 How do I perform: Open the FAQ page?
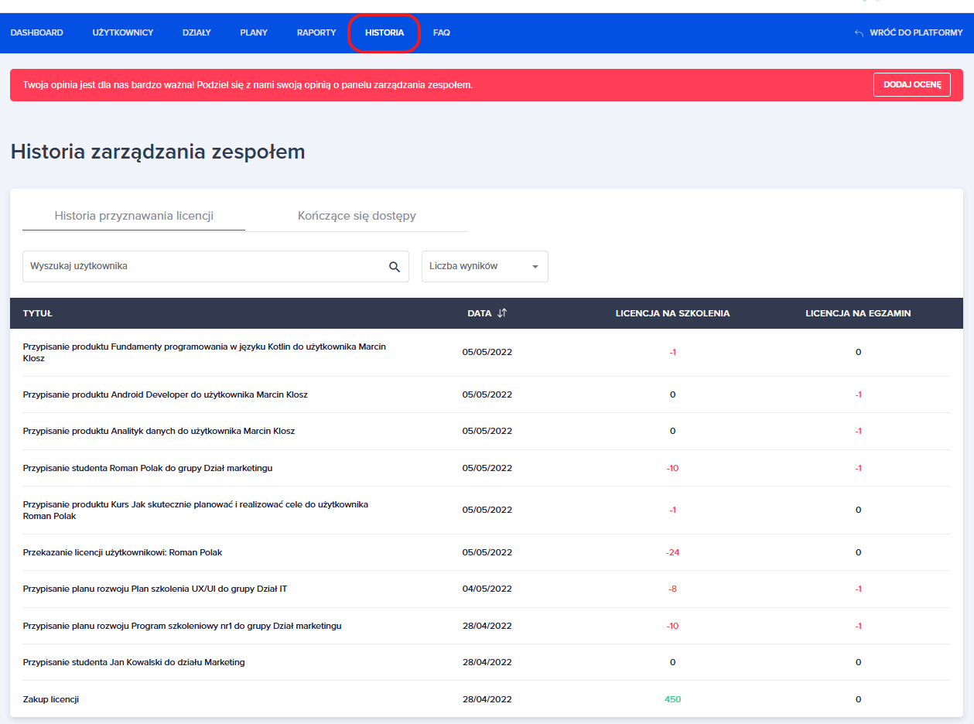pyautogui.click(x=442, y=33)
